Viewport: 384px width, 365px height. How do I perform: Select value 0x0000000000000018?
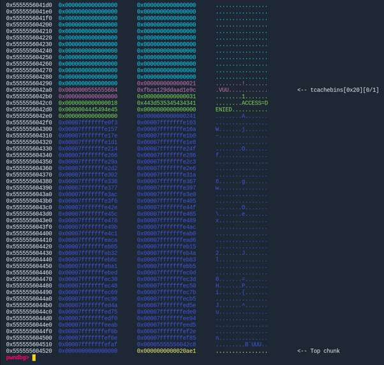(x=88, y=103)
